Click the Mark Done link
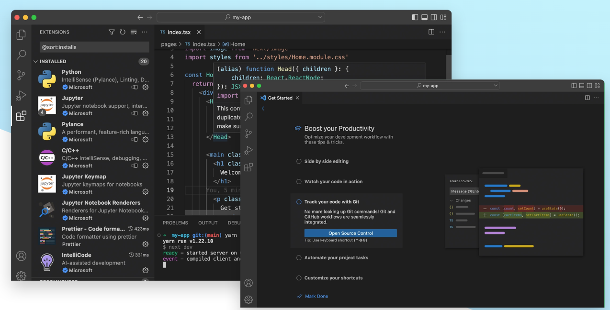This screenshot has height=310, width=610. click(x=316, y=296)
